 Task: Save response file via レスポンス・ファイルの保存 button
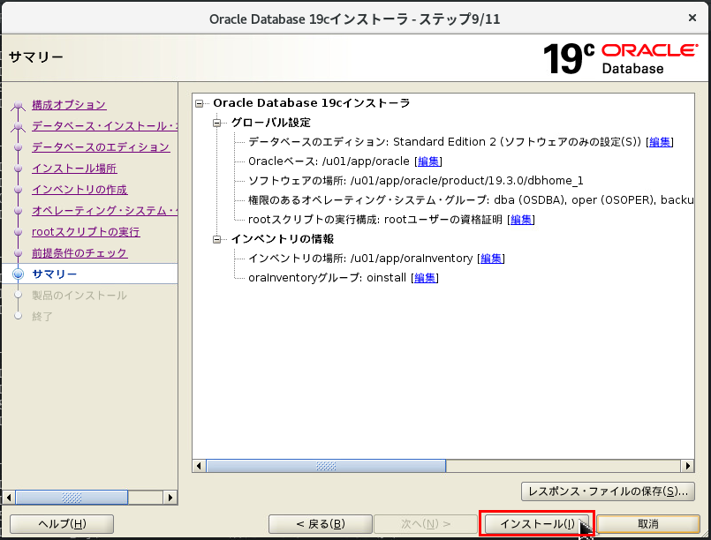pos(608,491)
